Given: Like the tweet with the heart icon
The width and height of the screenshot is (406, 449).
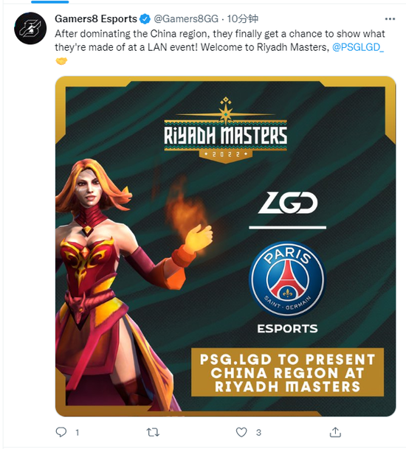Looking at the screenshot, I should pyautogui.click(x=241, y=432).
